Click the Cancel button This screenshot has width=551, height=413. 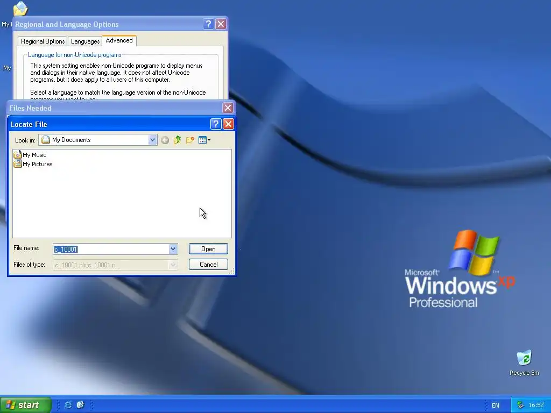[x=208, y=265]
